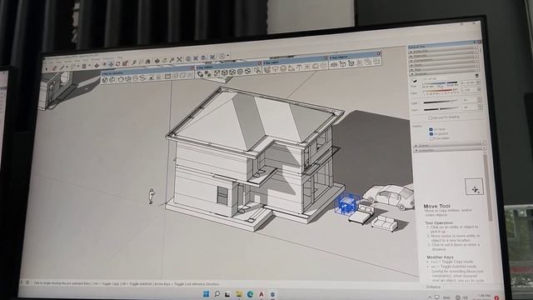Click the Time slider in Shadows panel
Image resolution: width=533 pixels, height=300 pixels.
[x=441, y=82]
